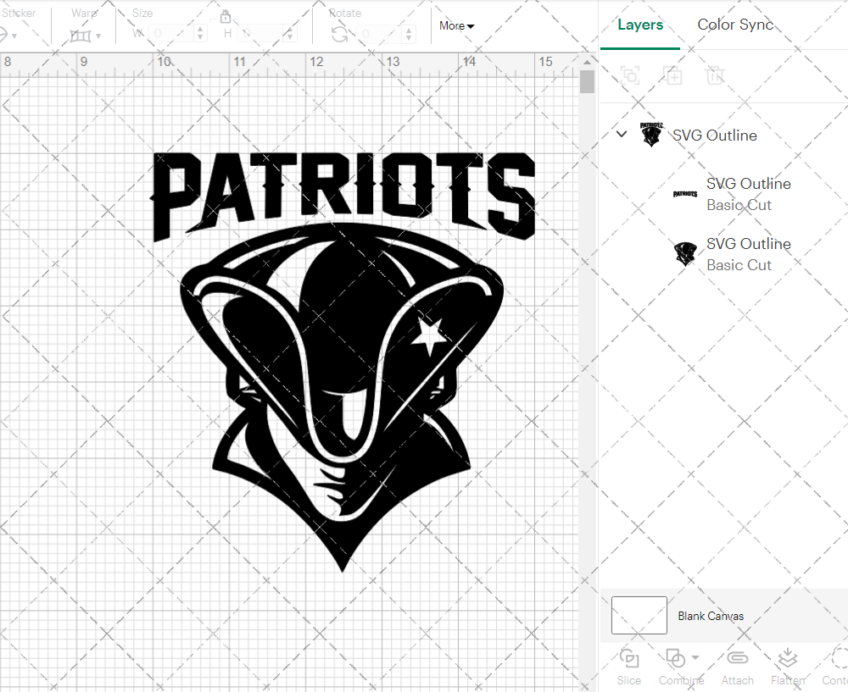Screen dimensions: 848x692
Task: Click the Group layers icon
Action: point(630,75)
